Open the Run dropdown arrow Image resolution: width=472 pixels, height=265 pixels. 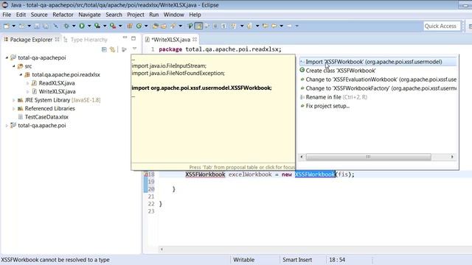[x=89, y=26]
